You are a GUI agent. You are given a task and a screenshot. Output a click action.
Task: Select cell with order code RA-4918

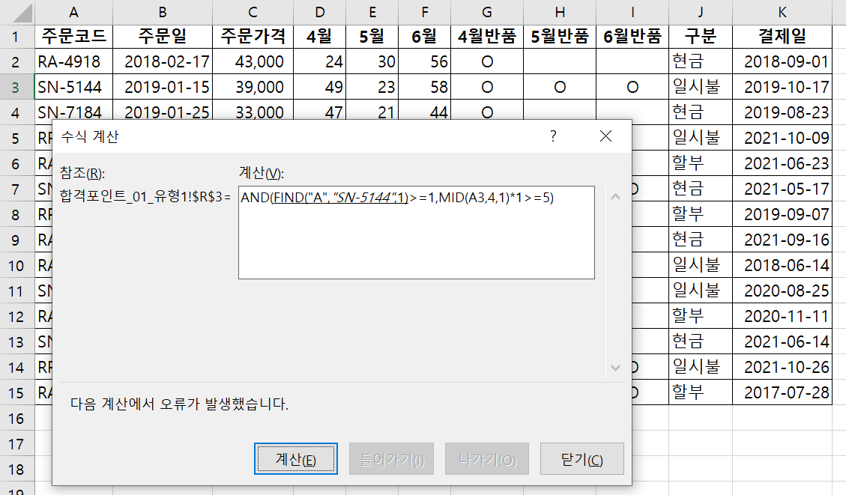[73, 61]
